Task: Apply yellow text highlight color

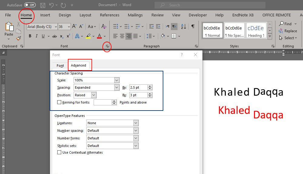Action: click(x=88, y=36)
